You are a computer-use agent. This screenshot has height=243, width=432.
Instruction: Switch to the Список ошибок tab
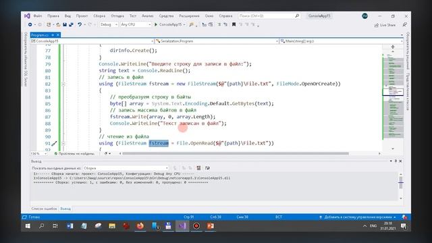tap(44, 209)
